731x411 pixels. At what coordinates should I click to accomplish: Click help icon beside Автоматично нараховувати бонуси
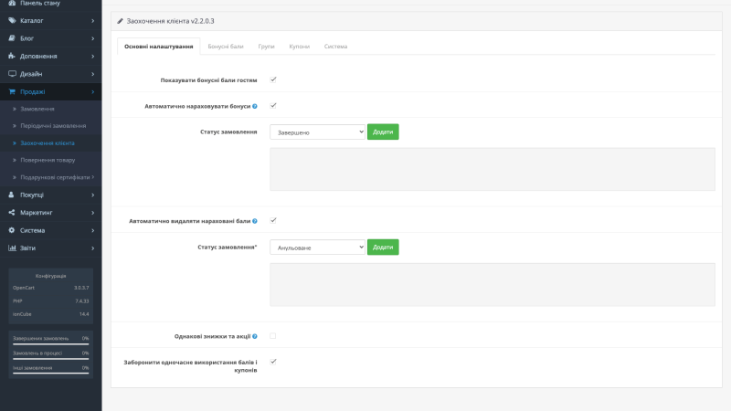point(255,106)
